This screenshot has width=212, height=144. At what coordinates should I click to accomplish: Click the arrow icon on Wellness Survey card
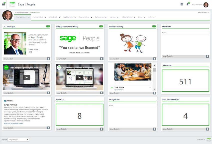pyautogui.click(x=155, y=59)
